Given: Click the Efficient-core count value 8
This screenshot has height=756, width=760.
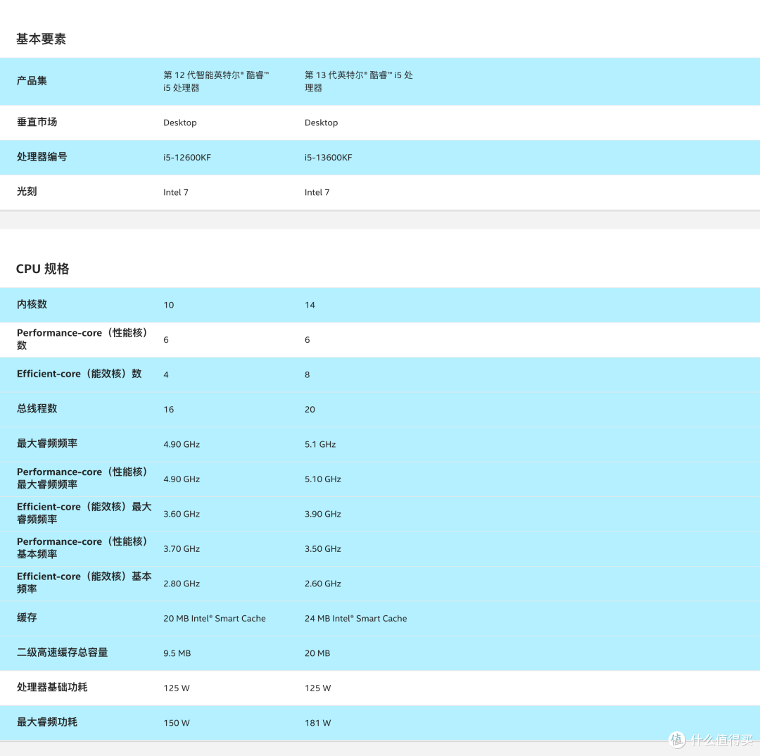Looking at the screenshot, I should 308,375.
